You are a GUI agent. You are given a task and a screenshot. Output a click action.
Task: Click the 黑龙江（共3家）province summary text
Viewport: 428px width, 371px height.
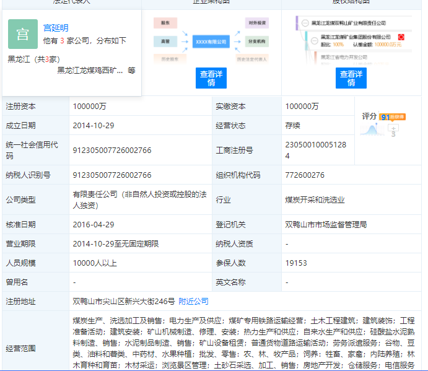(34, 59)
